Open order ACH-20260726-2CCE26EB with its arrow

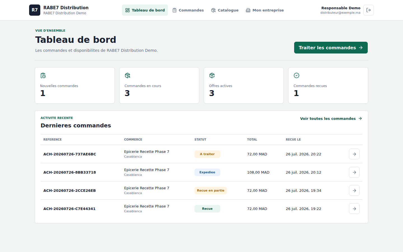click(354, 190)
